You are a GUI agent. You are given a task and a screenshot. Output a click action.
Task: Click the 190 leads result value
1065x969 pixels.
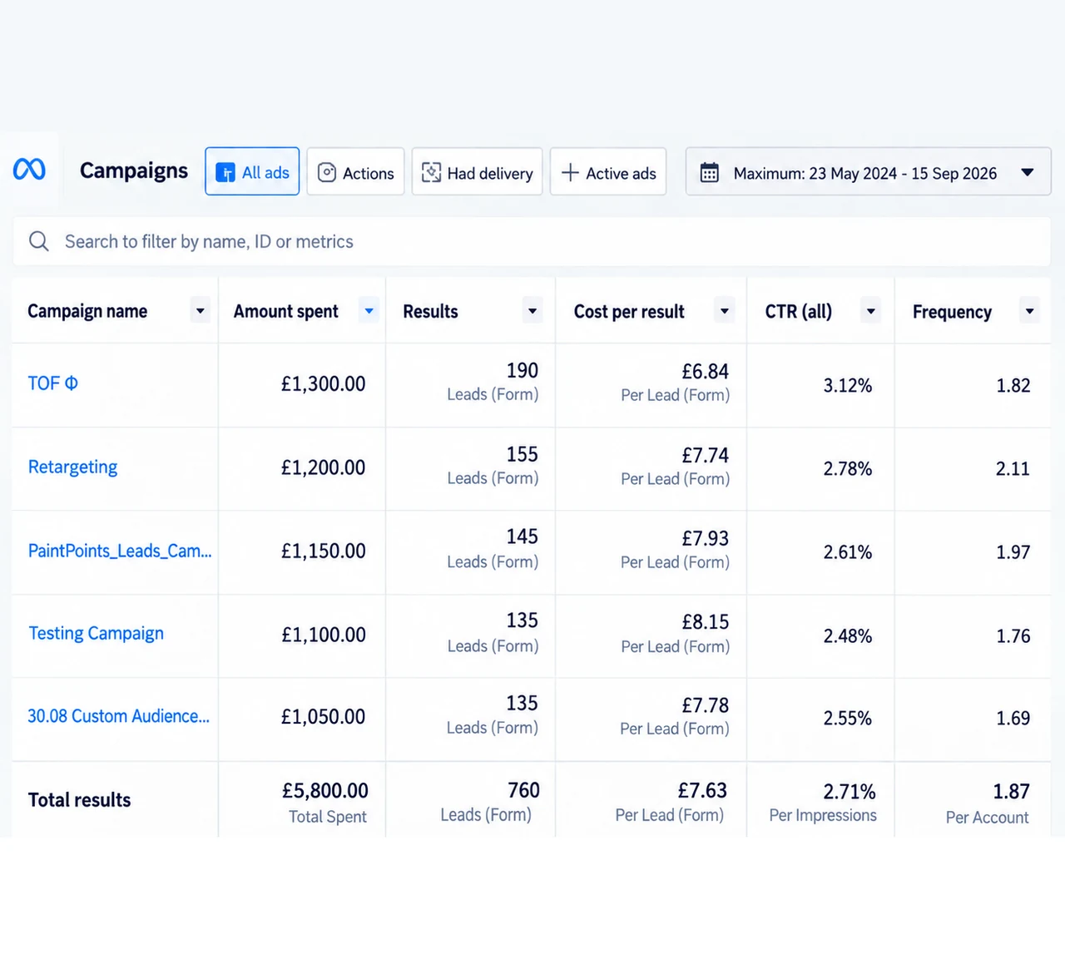[x=522, y=370]
